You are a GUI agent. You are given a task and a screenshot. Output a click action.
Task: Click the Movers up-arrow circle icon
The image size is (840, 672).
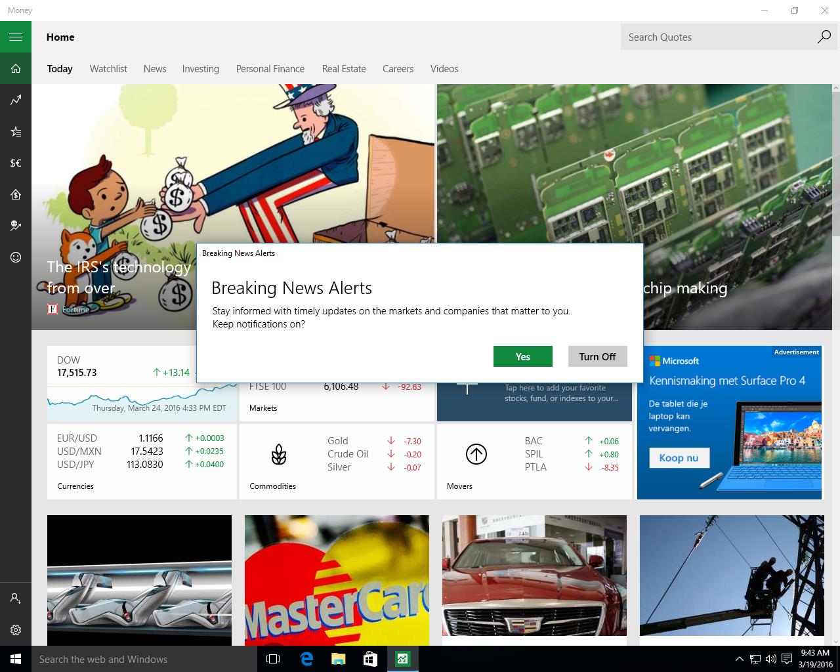pyautogui.click(x=476, y=454)
